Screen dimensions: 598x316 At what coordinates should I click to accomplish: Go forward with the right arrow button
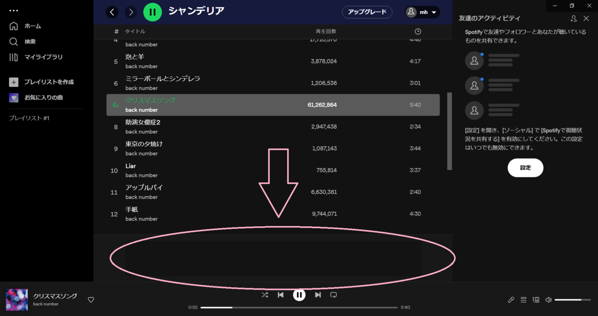click(131, 12)
